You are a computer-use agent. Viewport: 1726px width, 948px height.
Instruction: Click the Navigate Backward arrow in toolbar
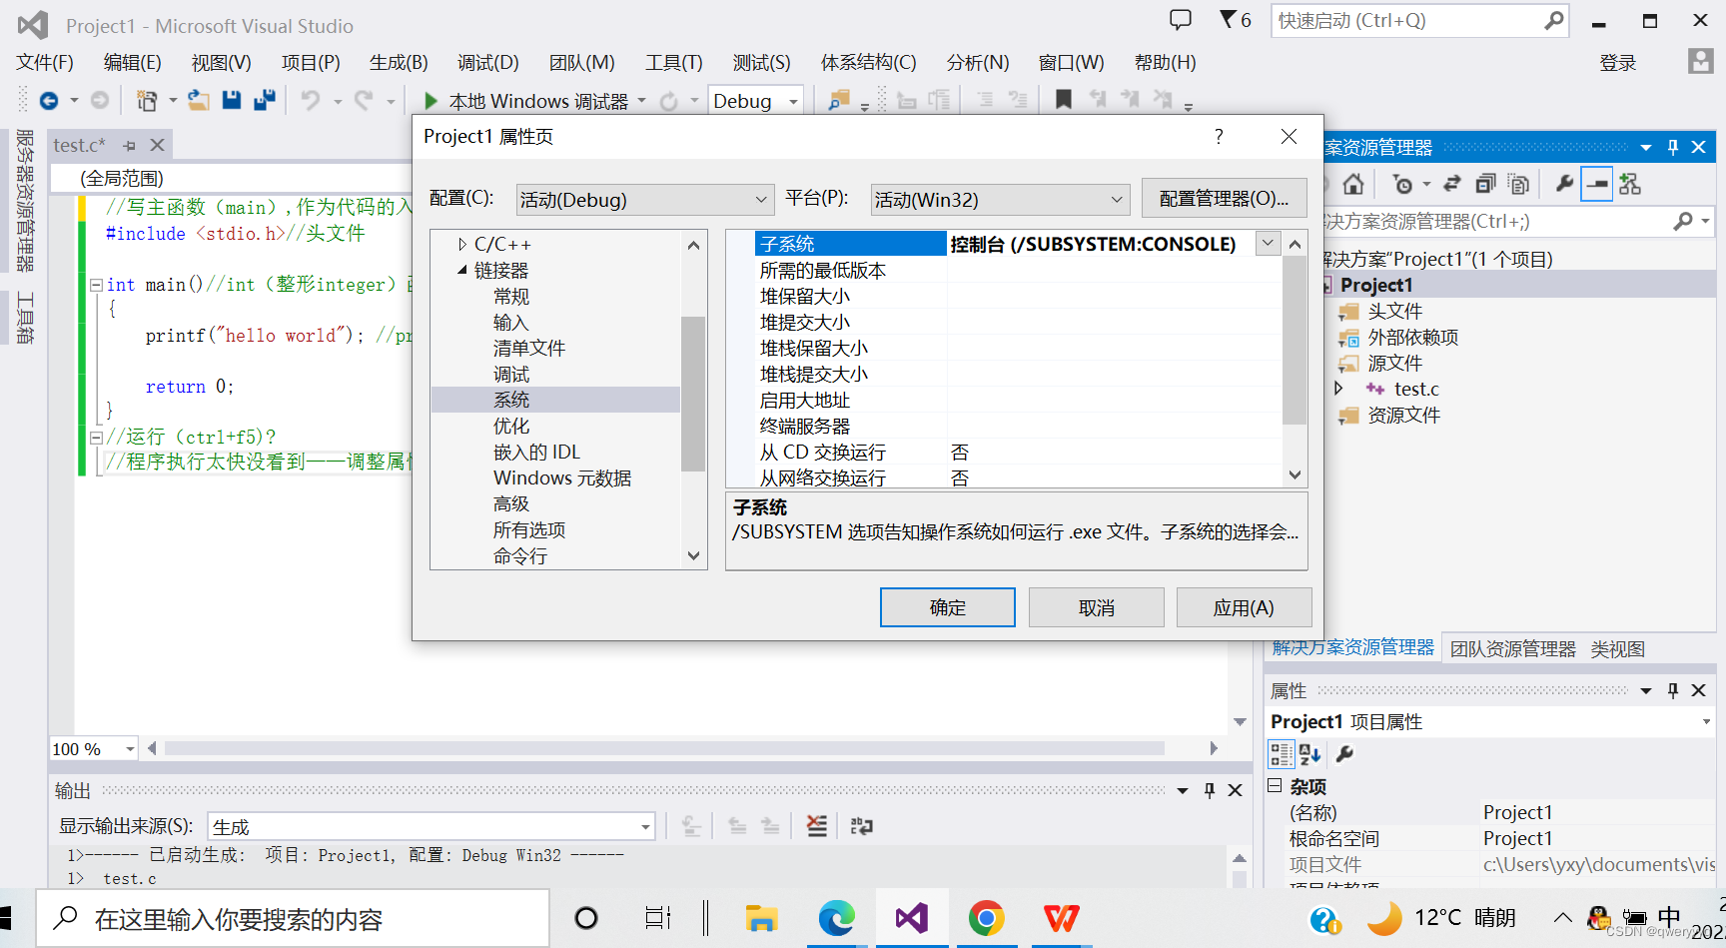pyautogui.click(x=48, y=101)
